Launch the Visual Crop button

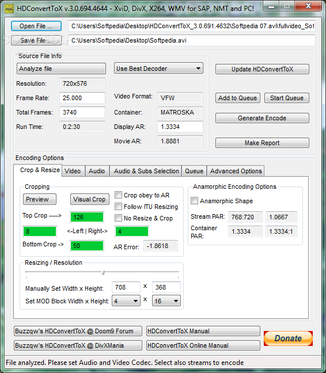point(89,199)
